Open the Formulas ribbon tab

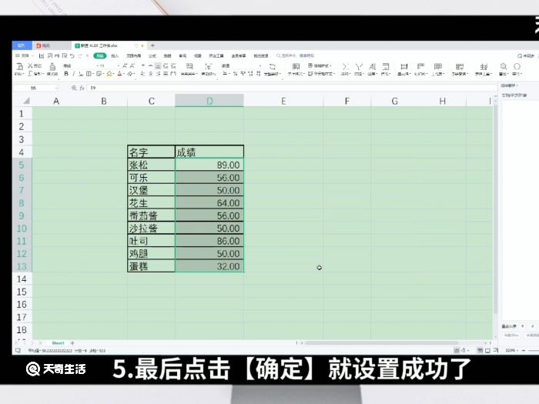click(152, 55)
